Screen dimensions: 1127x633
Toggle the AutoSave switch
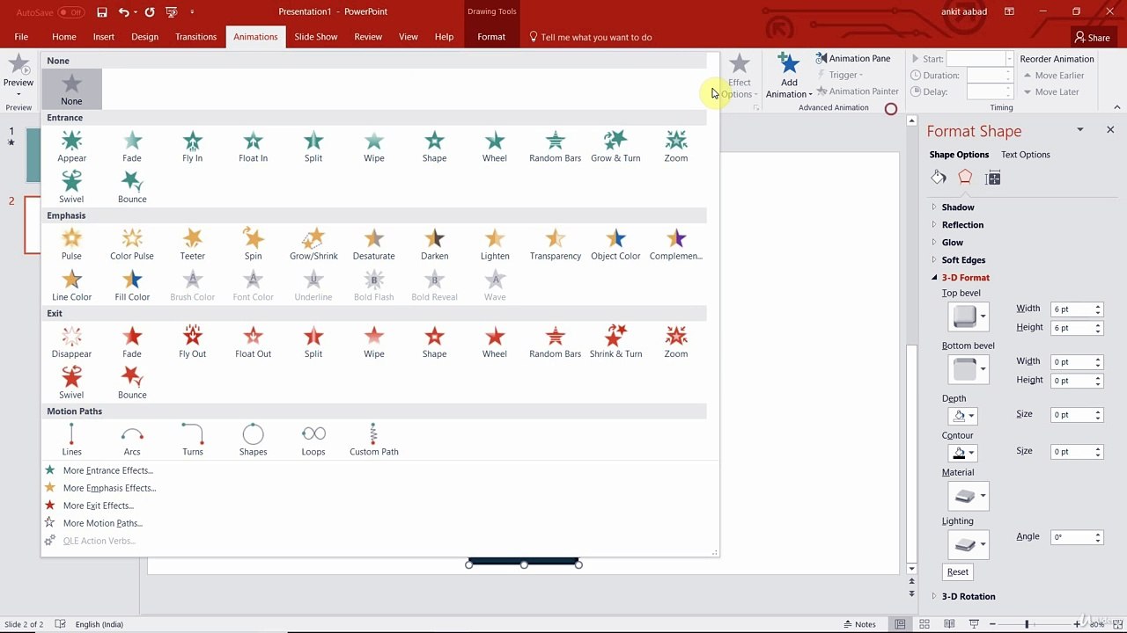tap(70, 12)
